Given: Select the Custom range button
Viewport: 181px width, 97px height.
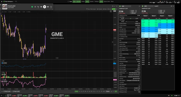Looking at the screenshot, I should click(x=76, y=91).
